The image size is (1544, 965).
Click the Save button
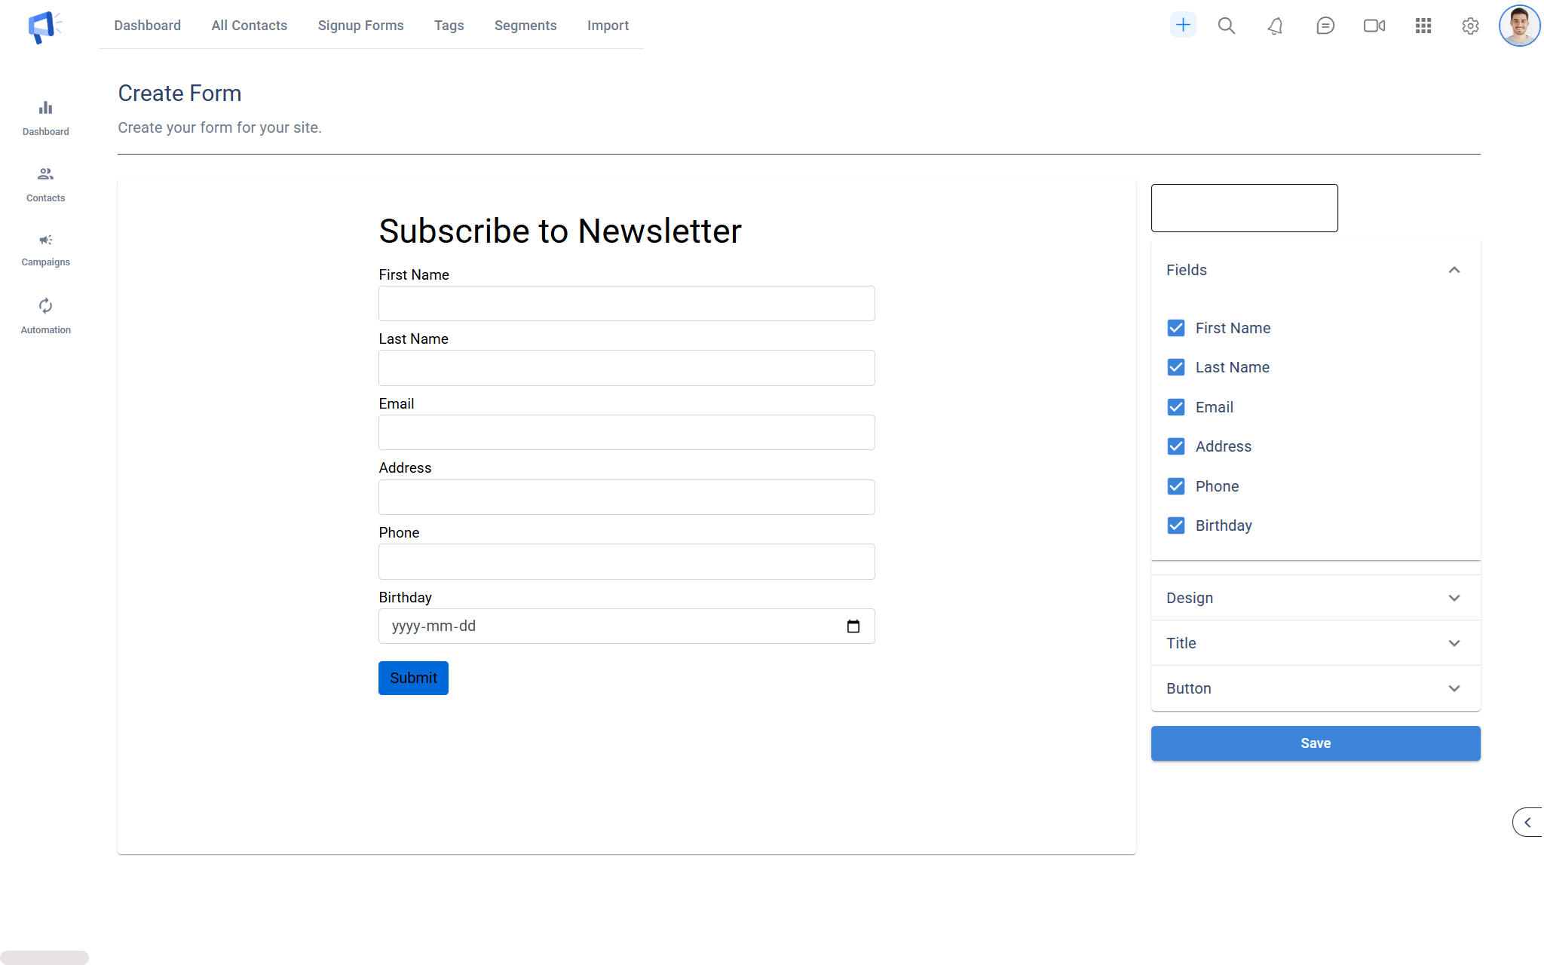[x=1315, y=743]
